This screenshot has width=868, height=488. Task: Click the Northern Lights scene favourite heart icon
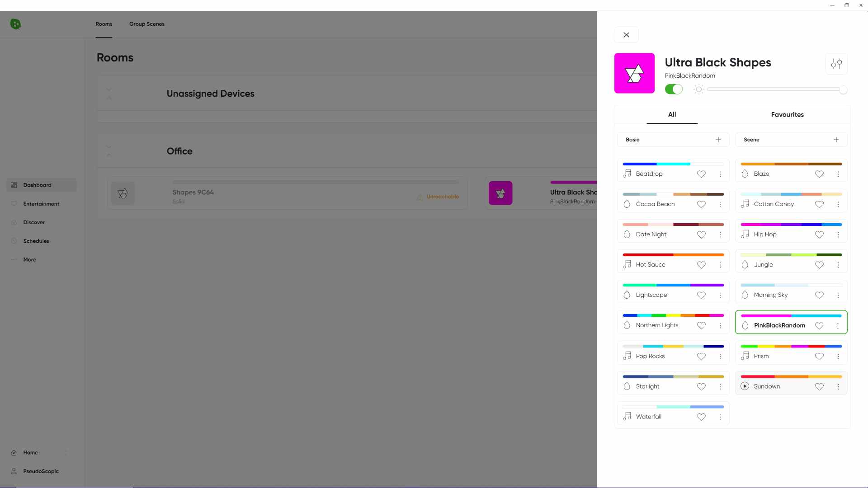point(701,325)
